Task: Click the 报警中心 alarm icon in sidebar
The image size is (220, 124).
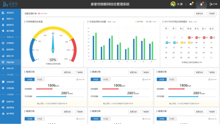Action: pos(3,19)
